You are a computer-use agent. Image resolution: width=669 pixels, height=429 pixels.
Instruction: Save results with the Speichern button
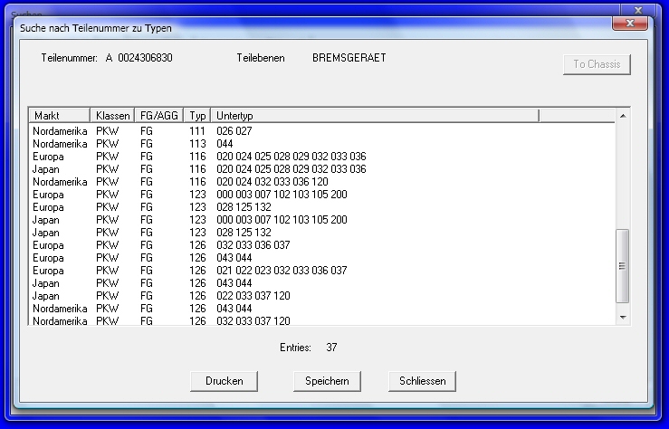tap(327, 381)
